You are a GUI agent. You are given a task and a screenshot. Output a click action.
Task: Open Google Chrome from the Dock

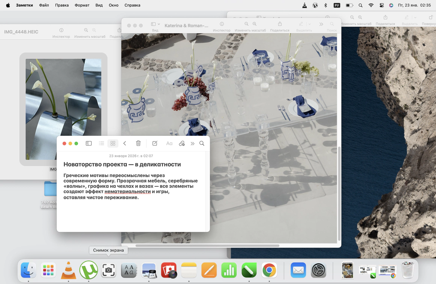(269, 270)
